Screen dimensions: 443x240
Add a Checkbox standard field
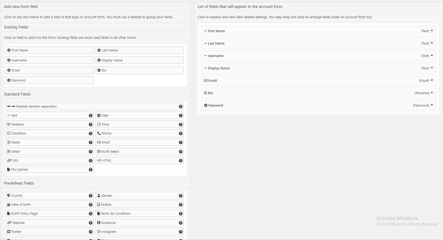pyautogui.click(x=19, y=133)
